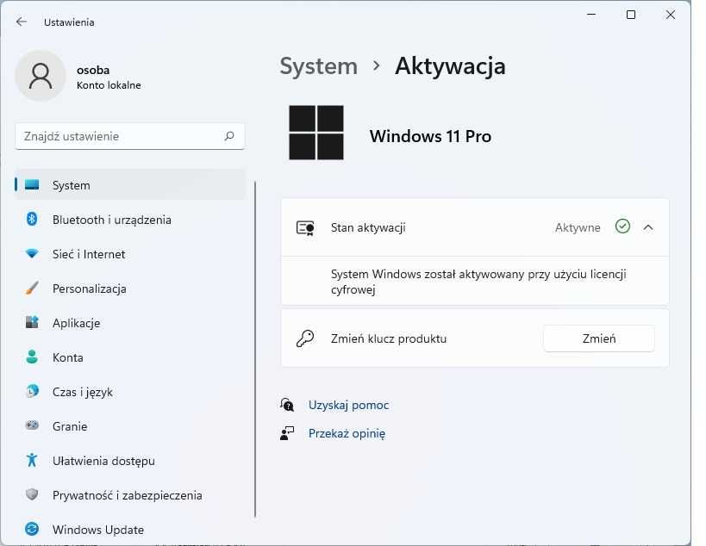Click the osoba user profile picture
706x546 pixels.
coord(41,76)
